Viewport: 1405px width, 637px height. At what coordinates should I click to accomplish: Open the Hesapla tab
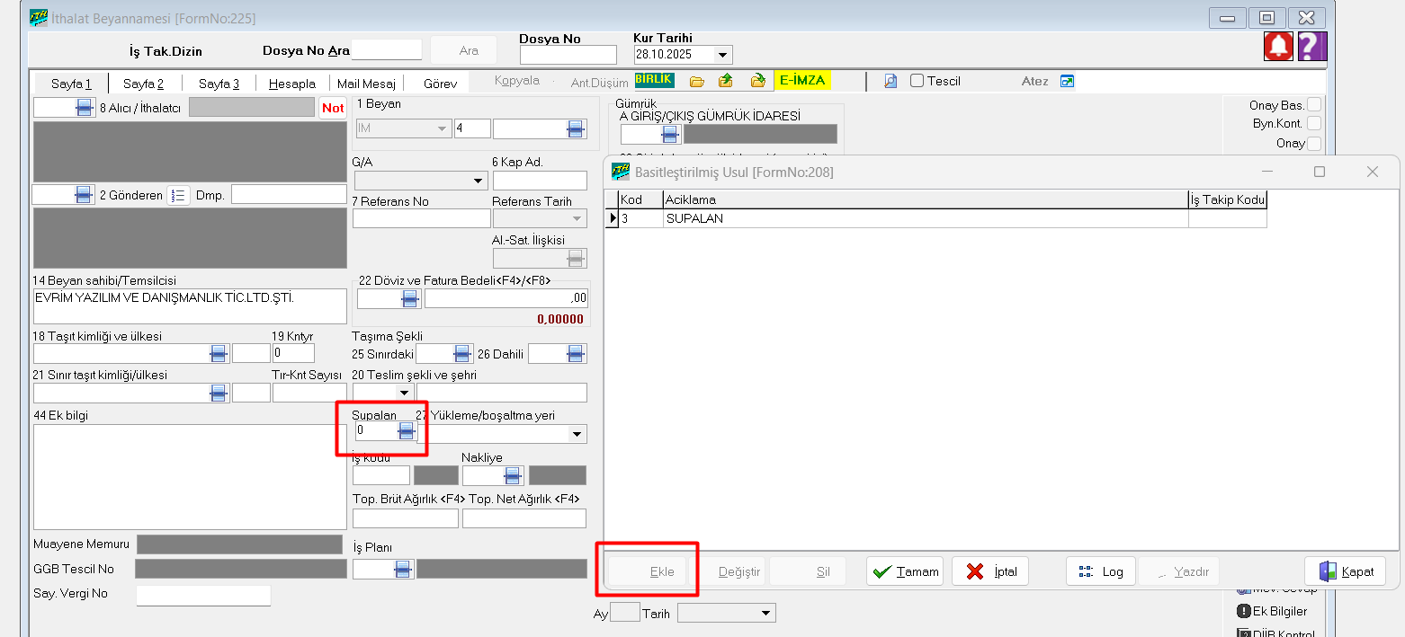291,84
